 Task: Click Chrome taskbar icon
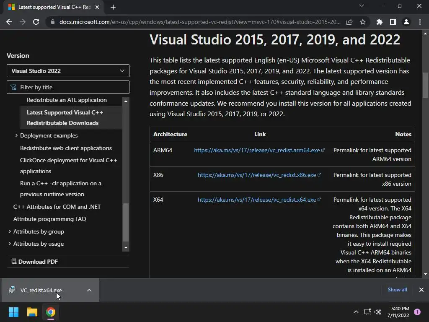[x=51, y=312]
